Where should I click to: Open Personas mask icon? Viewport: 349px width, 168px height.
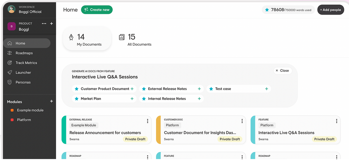coord(10,82)
